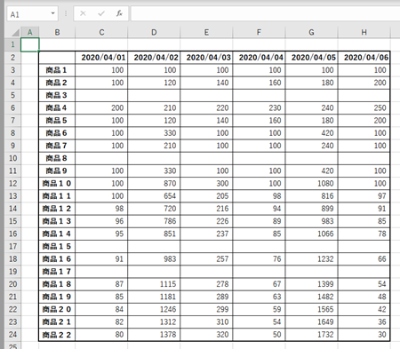Click the 商品１７ label cell
The height and width of the screenshot is (349, 400).
click(x=57, y=272)
